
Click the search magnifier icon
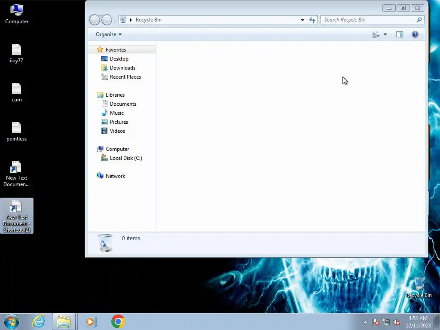click(419, 20)
